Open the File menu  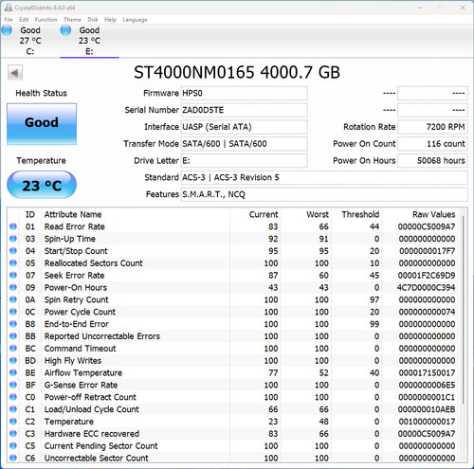[x=9, y=20]
